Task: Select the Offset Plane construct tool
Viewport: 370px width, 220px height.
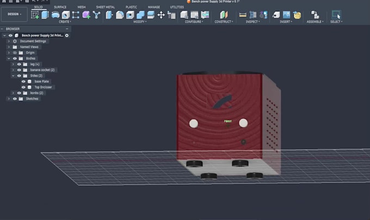Action: [x=224, y=15]
